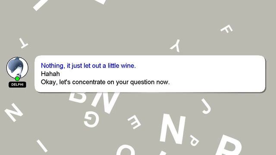The height and width of the screenshot is (155, 276).
Task: Click the huge letter in the bottom-right corner
Action: coord(229,145)
